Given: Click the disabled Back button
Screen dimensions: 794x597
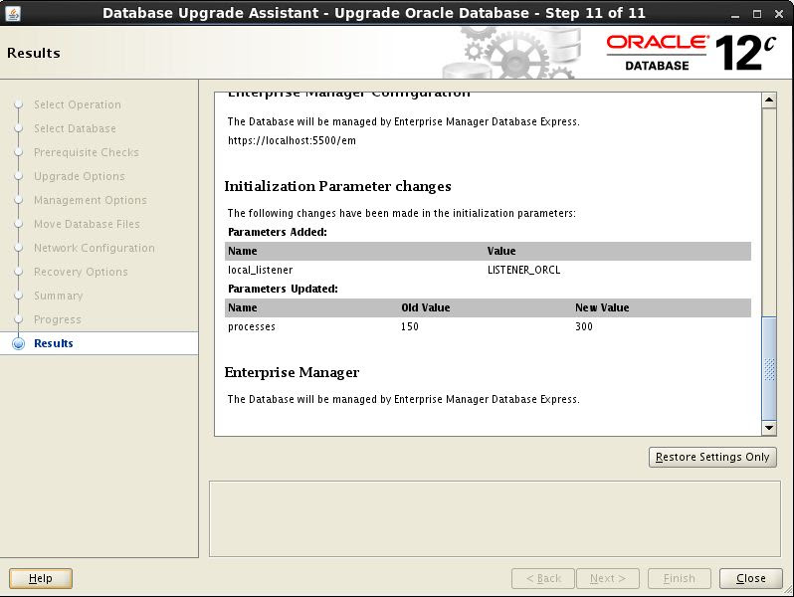Looking at the screenshot, I should click(x=543, y=578).
